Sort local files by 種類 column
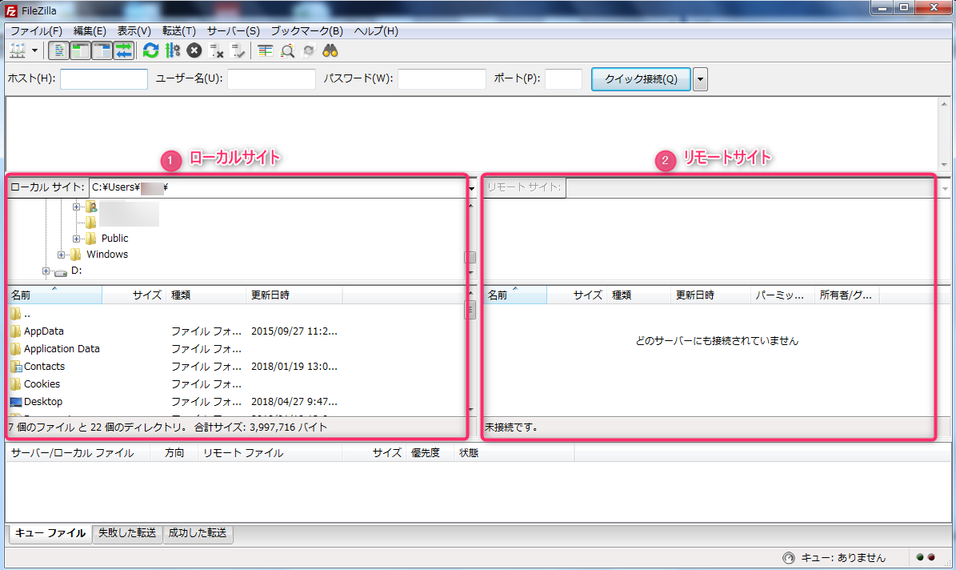The height and width of the screenshot is (570, 956). (x=206, y=295)
